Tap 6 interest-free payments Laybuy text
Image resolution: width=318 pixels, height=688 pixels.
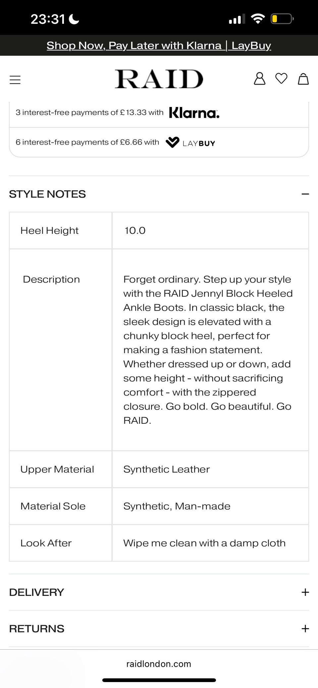coord(87,142)
